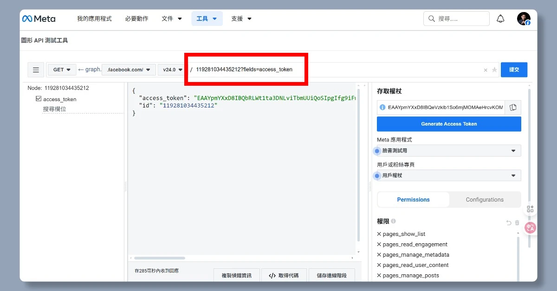
Task: Click Generate Access Token button
Action: [x=449, y=124]
